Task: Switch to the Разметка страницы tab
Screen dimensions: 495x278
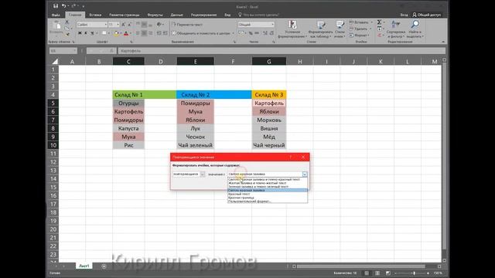Action: coord(124,15)
